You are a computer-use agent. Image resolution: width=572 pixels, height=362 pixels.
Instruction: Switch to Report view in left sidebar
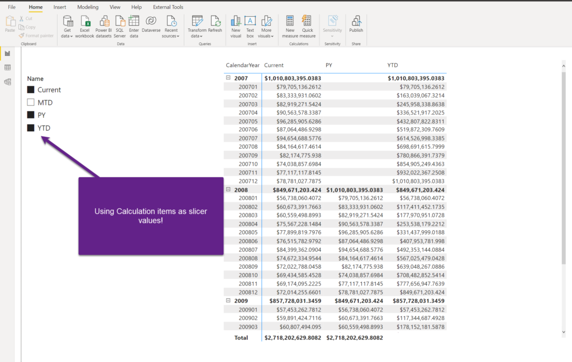tap(7, 54)
